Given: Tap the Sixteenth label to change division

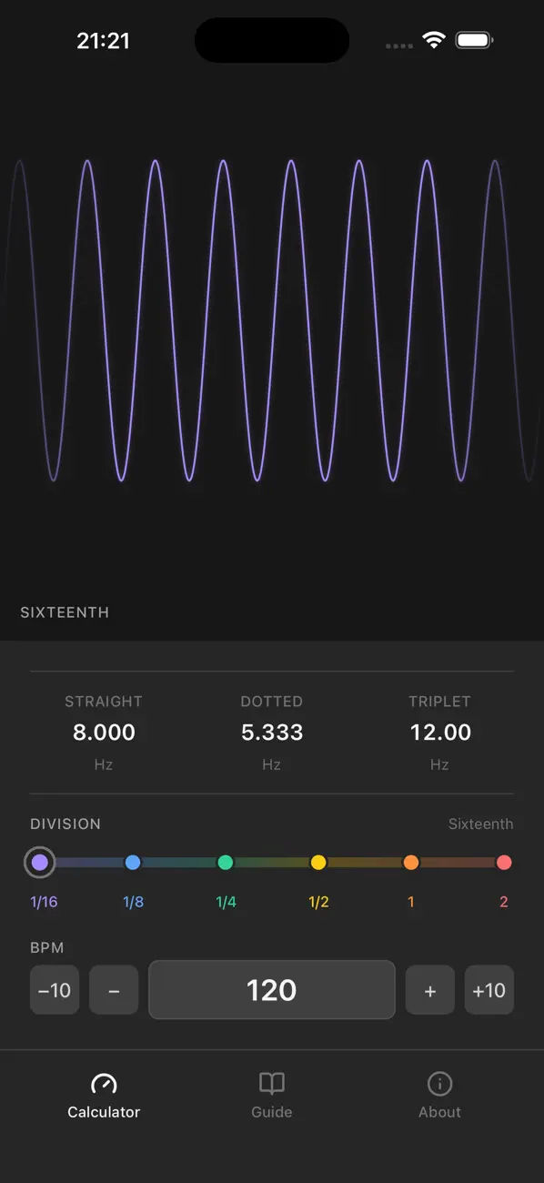Looking at the screenshot, I should point(481,824).
